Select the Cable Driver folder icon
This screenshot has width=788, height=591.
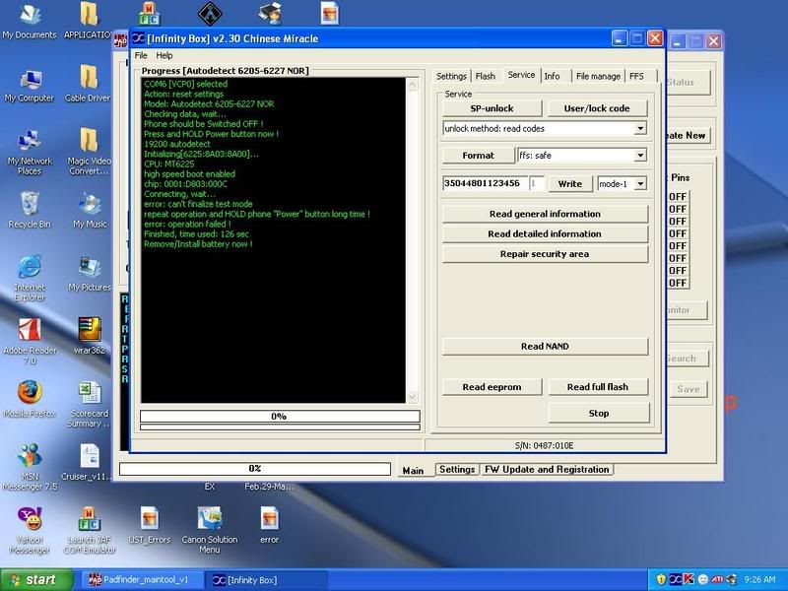pyautogui.click(x=88, y=85)
